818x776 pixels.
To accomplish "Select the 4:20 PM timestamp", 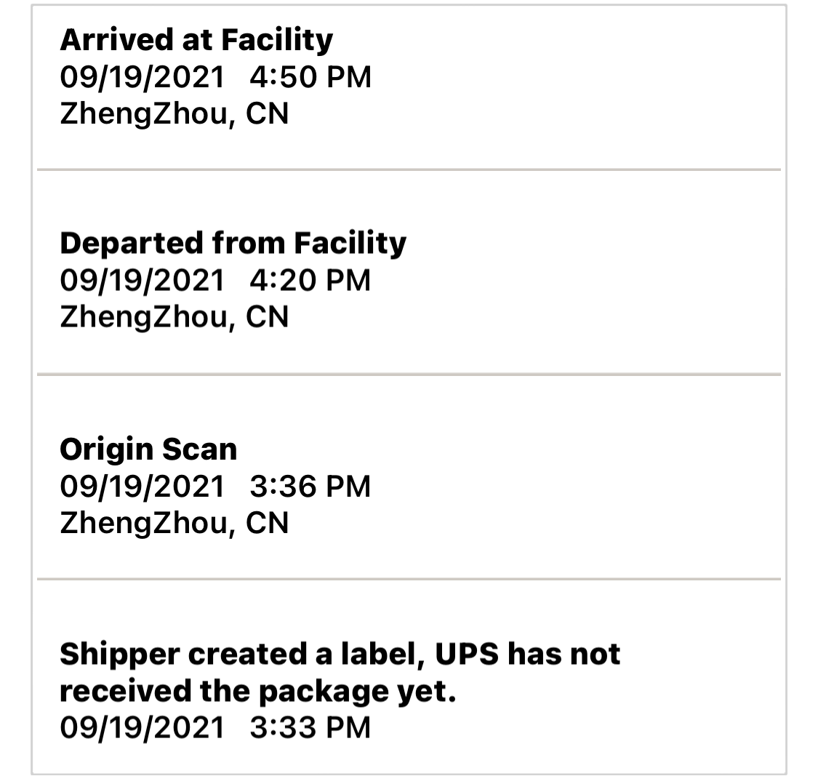I will (310, 280).
